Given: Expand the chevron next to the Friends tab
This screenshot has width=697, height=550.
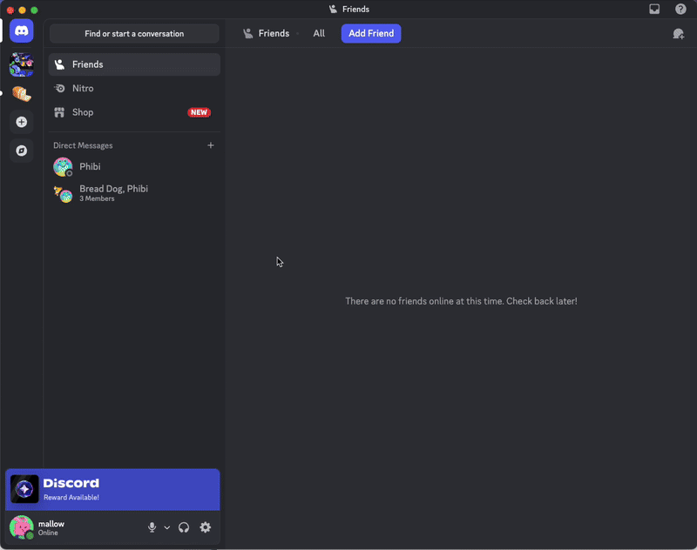Looking at the screenshot, I should coord(296,33).
